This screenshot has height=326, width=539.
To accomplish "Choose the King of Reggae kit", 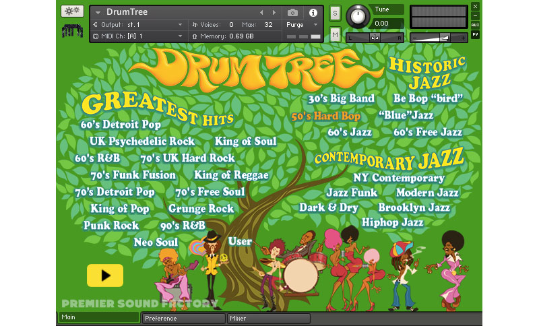I will click(231, 175).
